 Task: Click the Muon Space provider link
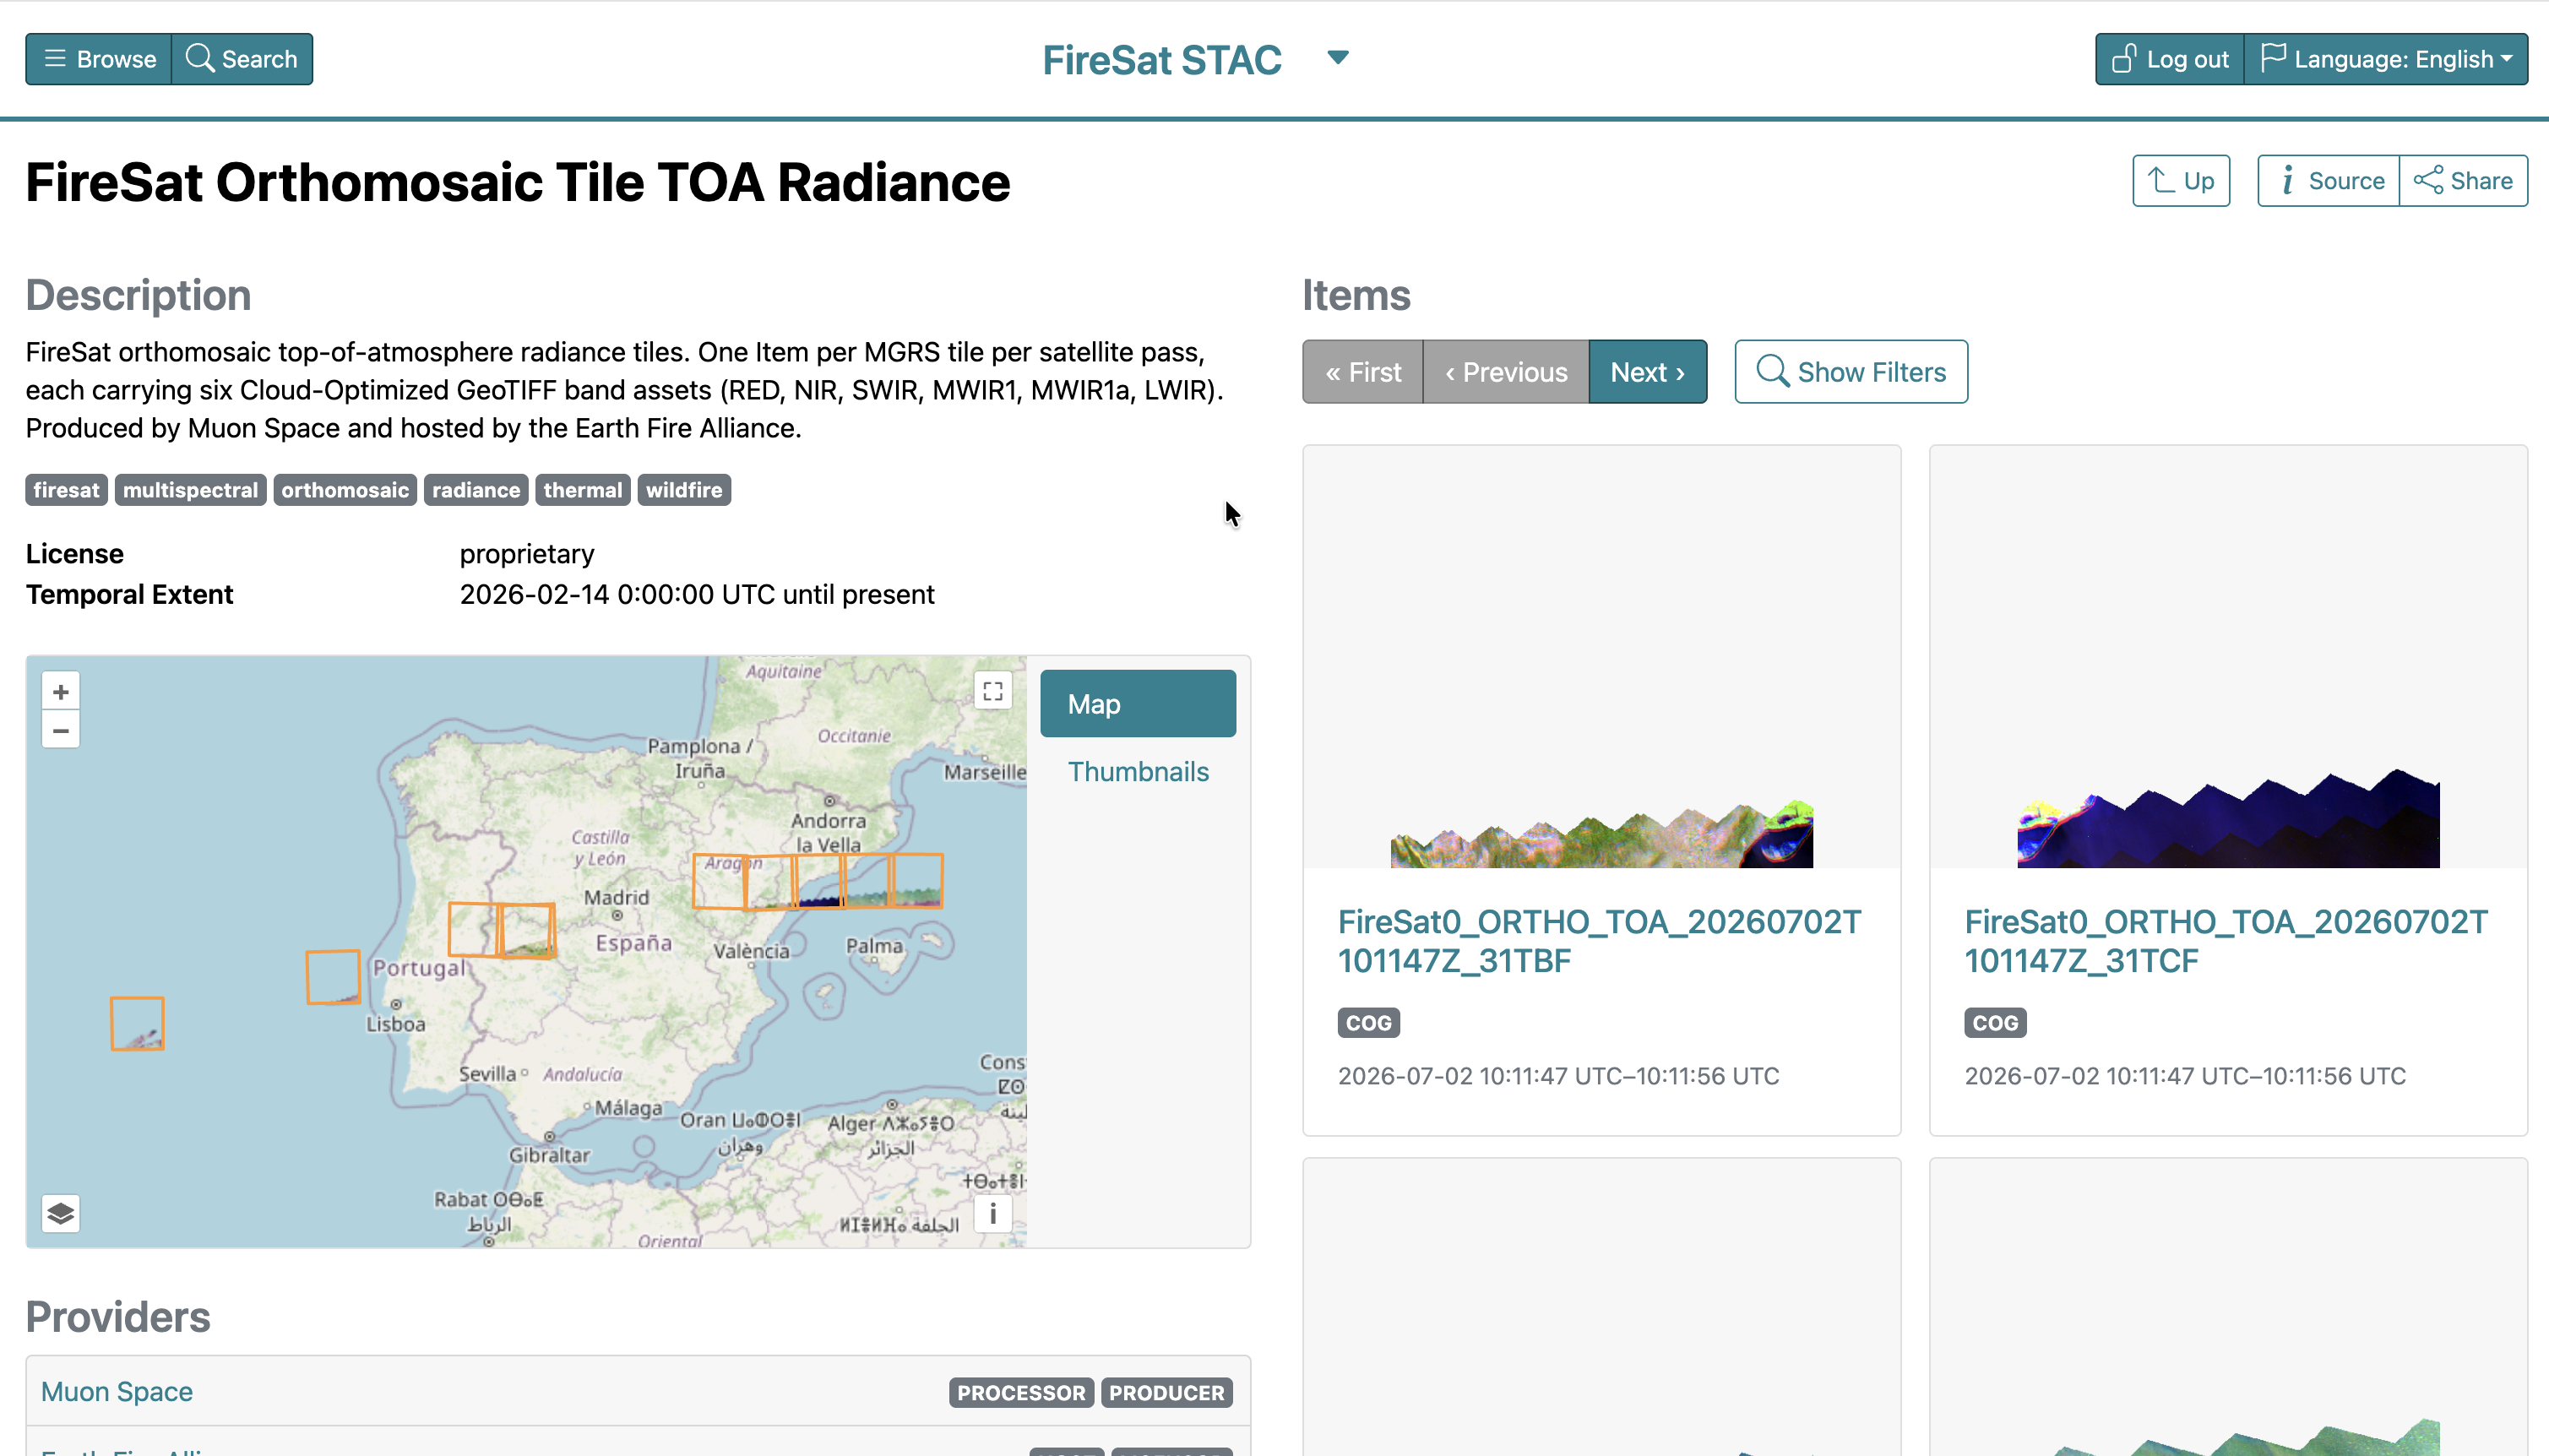pos(117,1391)
